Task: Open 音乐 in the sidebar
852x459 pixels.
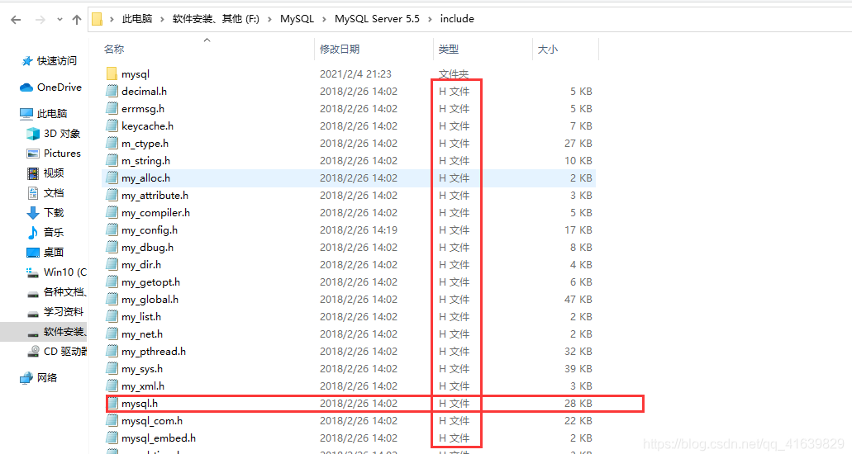Action: tap(45, 232)
